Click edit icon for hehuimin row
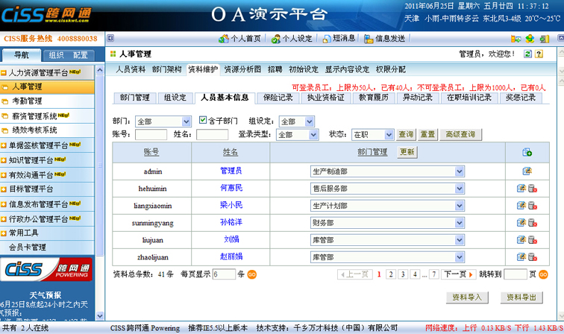 pos(521,189)
